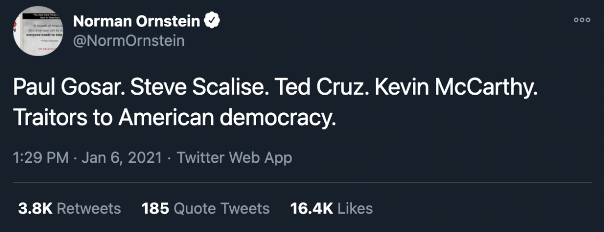
Task: Click the line "Traitors to American democracy."
Action: tap(172, 118)
